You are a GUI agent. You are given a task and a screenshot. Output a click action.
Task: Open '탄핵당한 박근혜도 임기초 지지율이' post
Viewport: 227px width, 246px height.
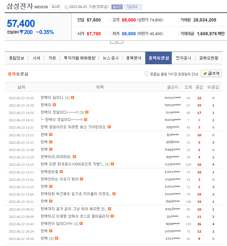click(x=76, y=194)
